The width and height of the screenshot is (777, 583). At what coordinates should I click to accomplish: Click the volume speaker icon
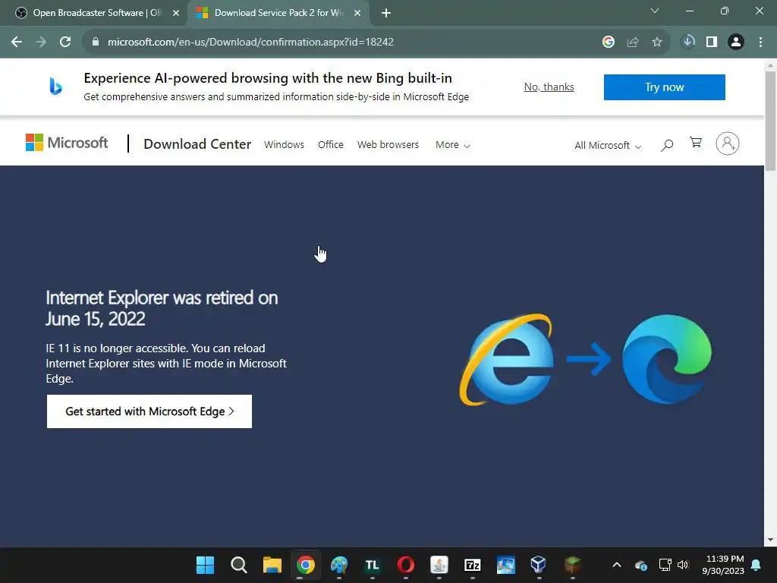point(683,565)
